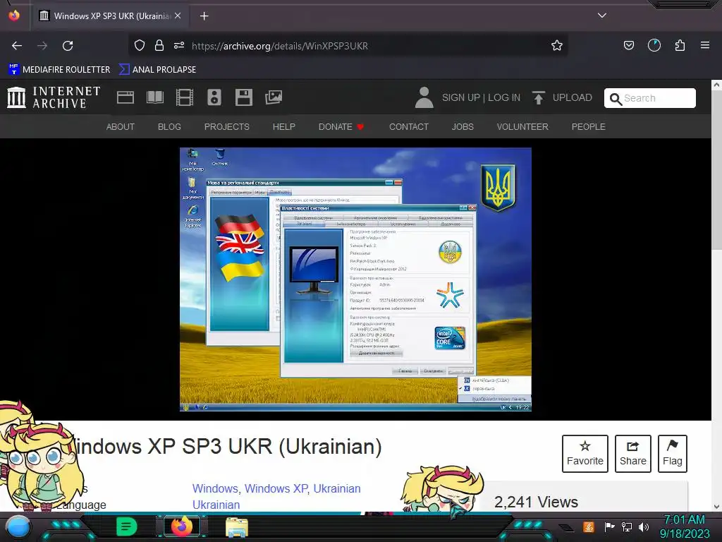The image size is (722, 542).
Task: Click LOG IN link
Action: (x=504, y=97)
